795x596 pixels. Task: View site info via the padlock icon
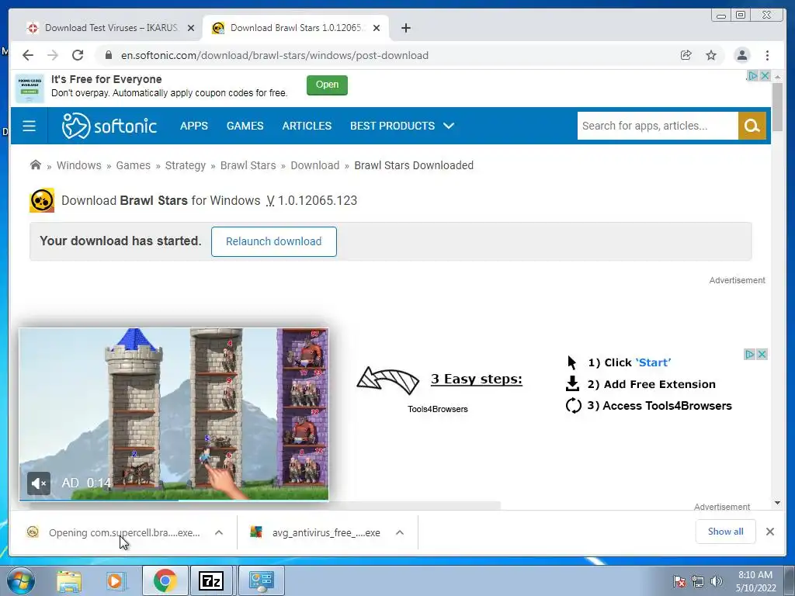click(109, 55)
